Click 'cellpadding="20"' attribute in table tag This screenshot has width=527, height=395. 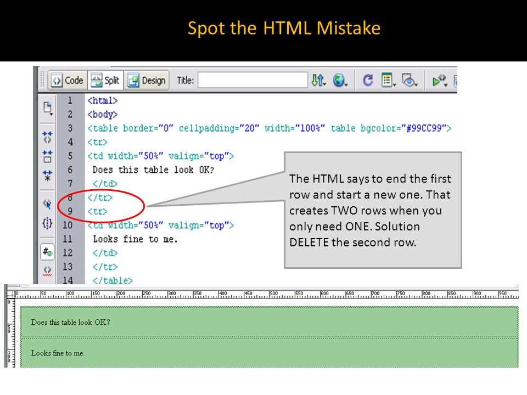pos(219,128)
